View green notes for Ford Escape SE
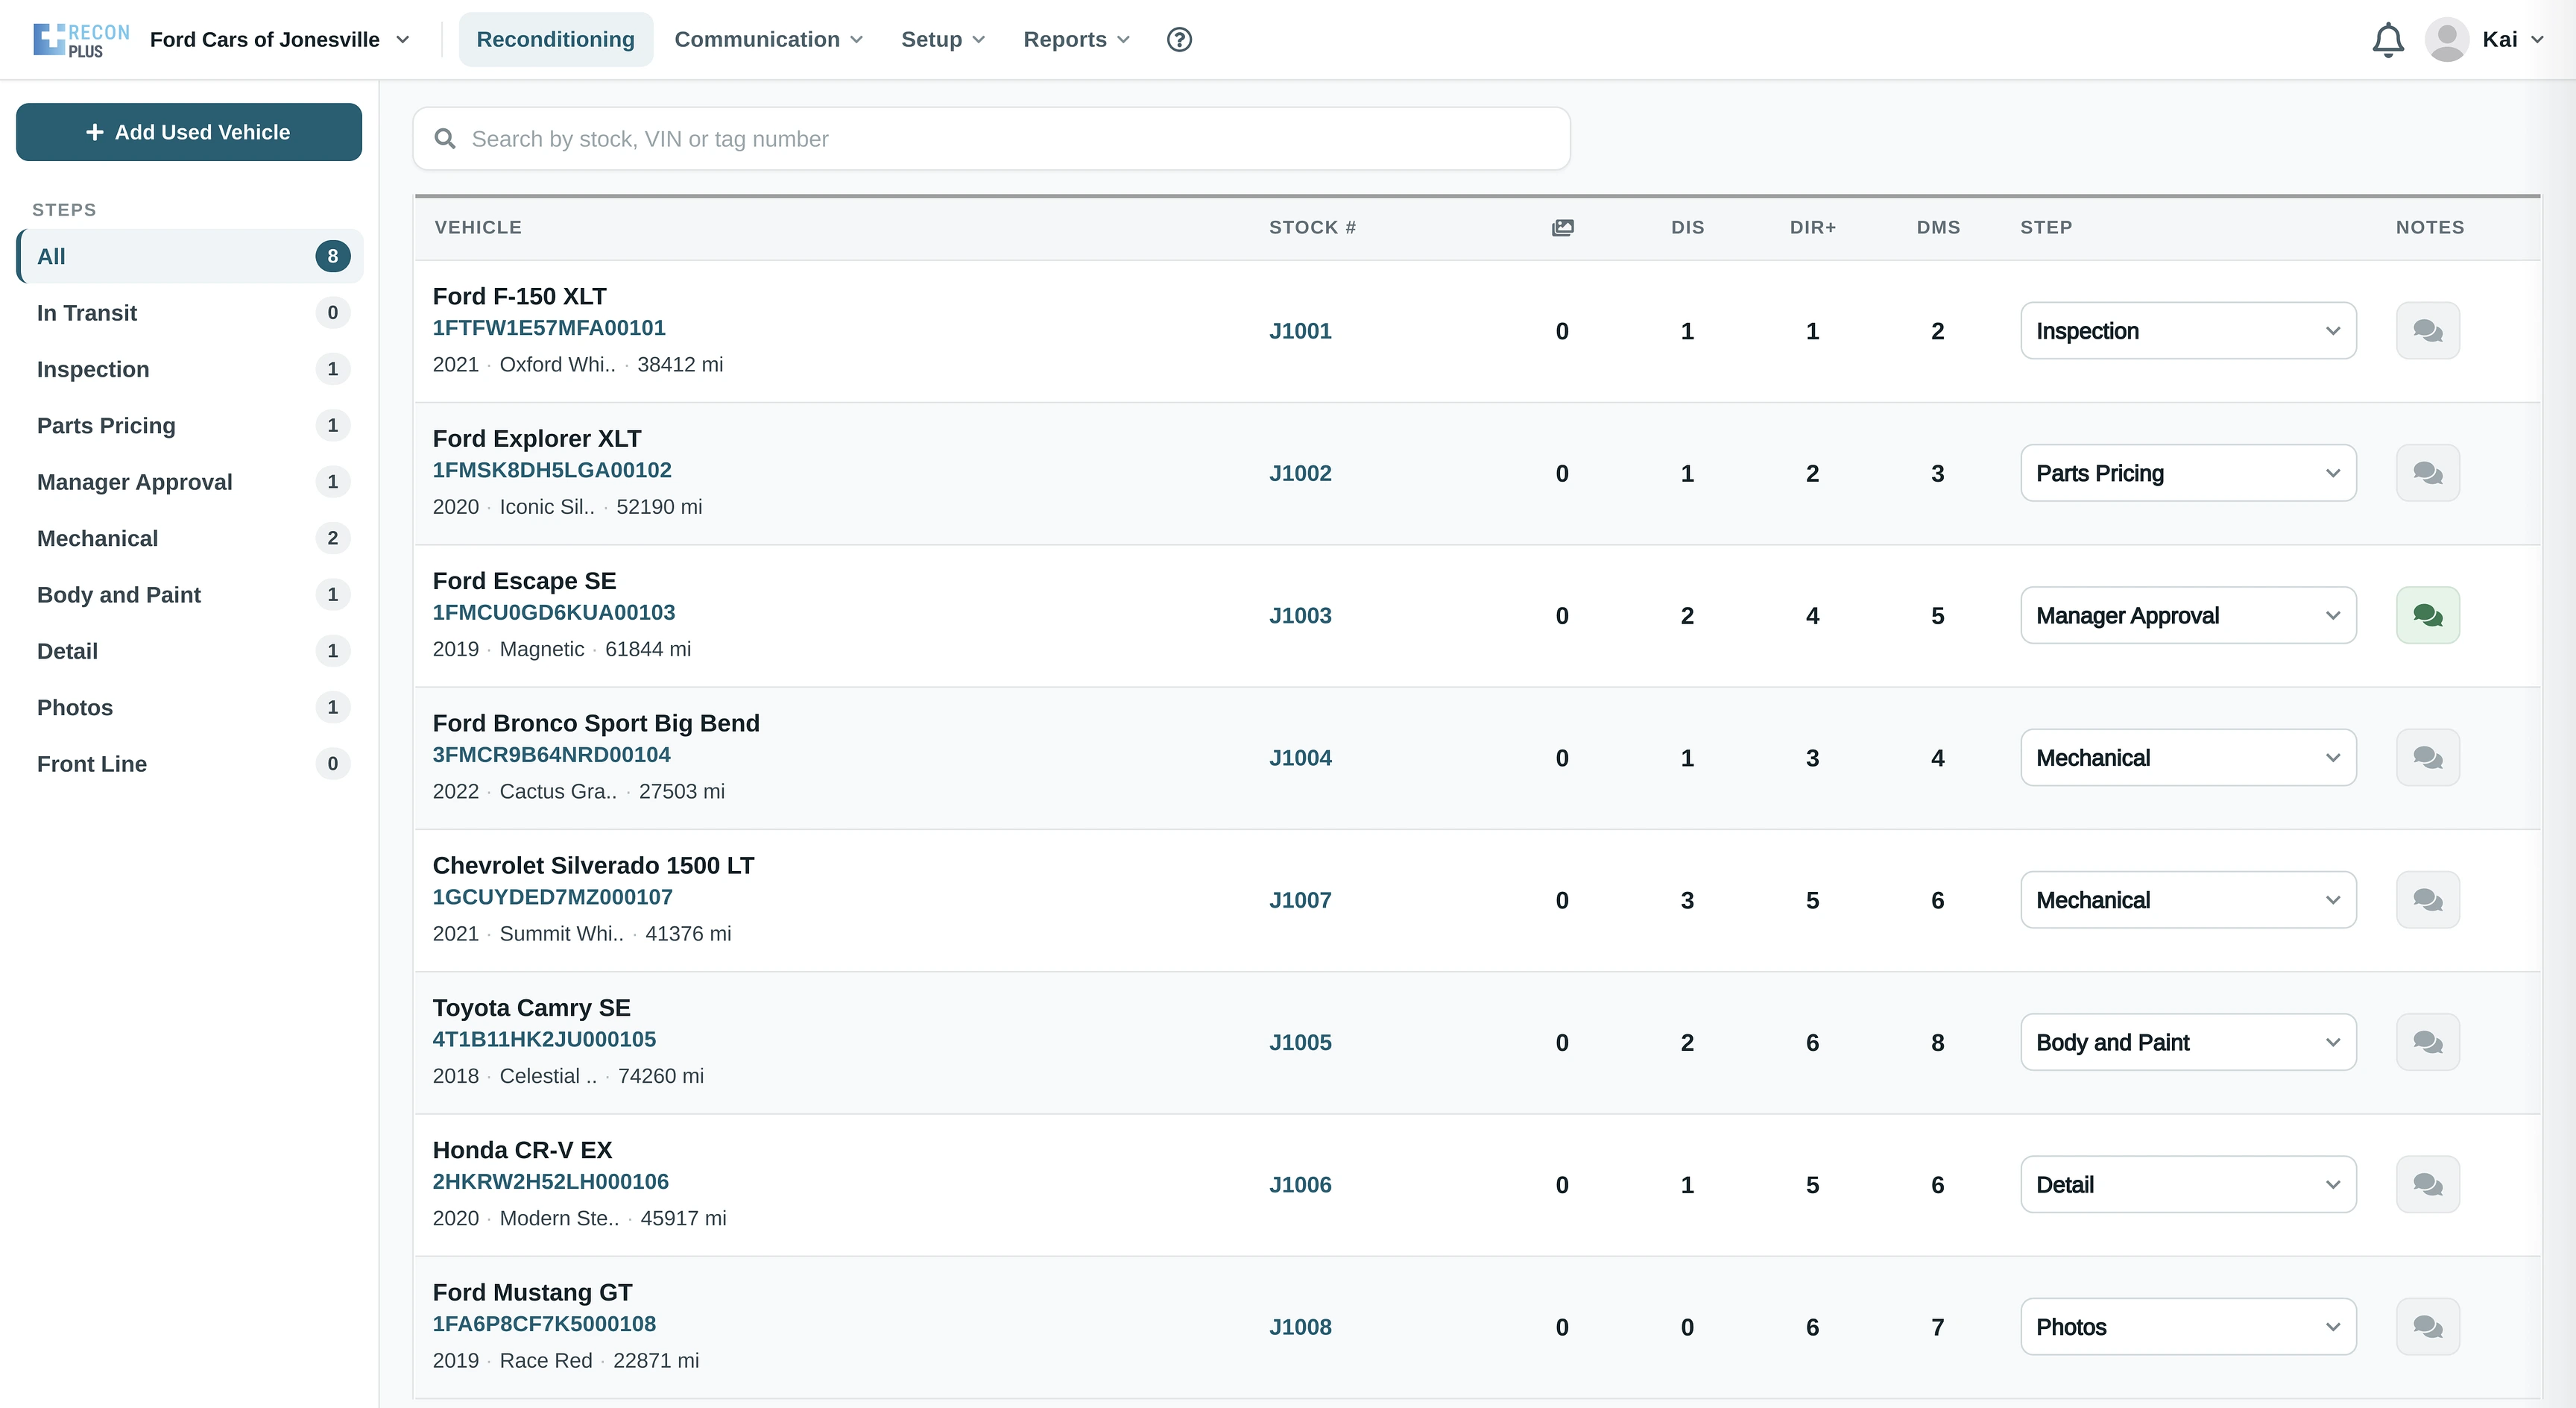The image size is (2576, 1408). 2427,615
